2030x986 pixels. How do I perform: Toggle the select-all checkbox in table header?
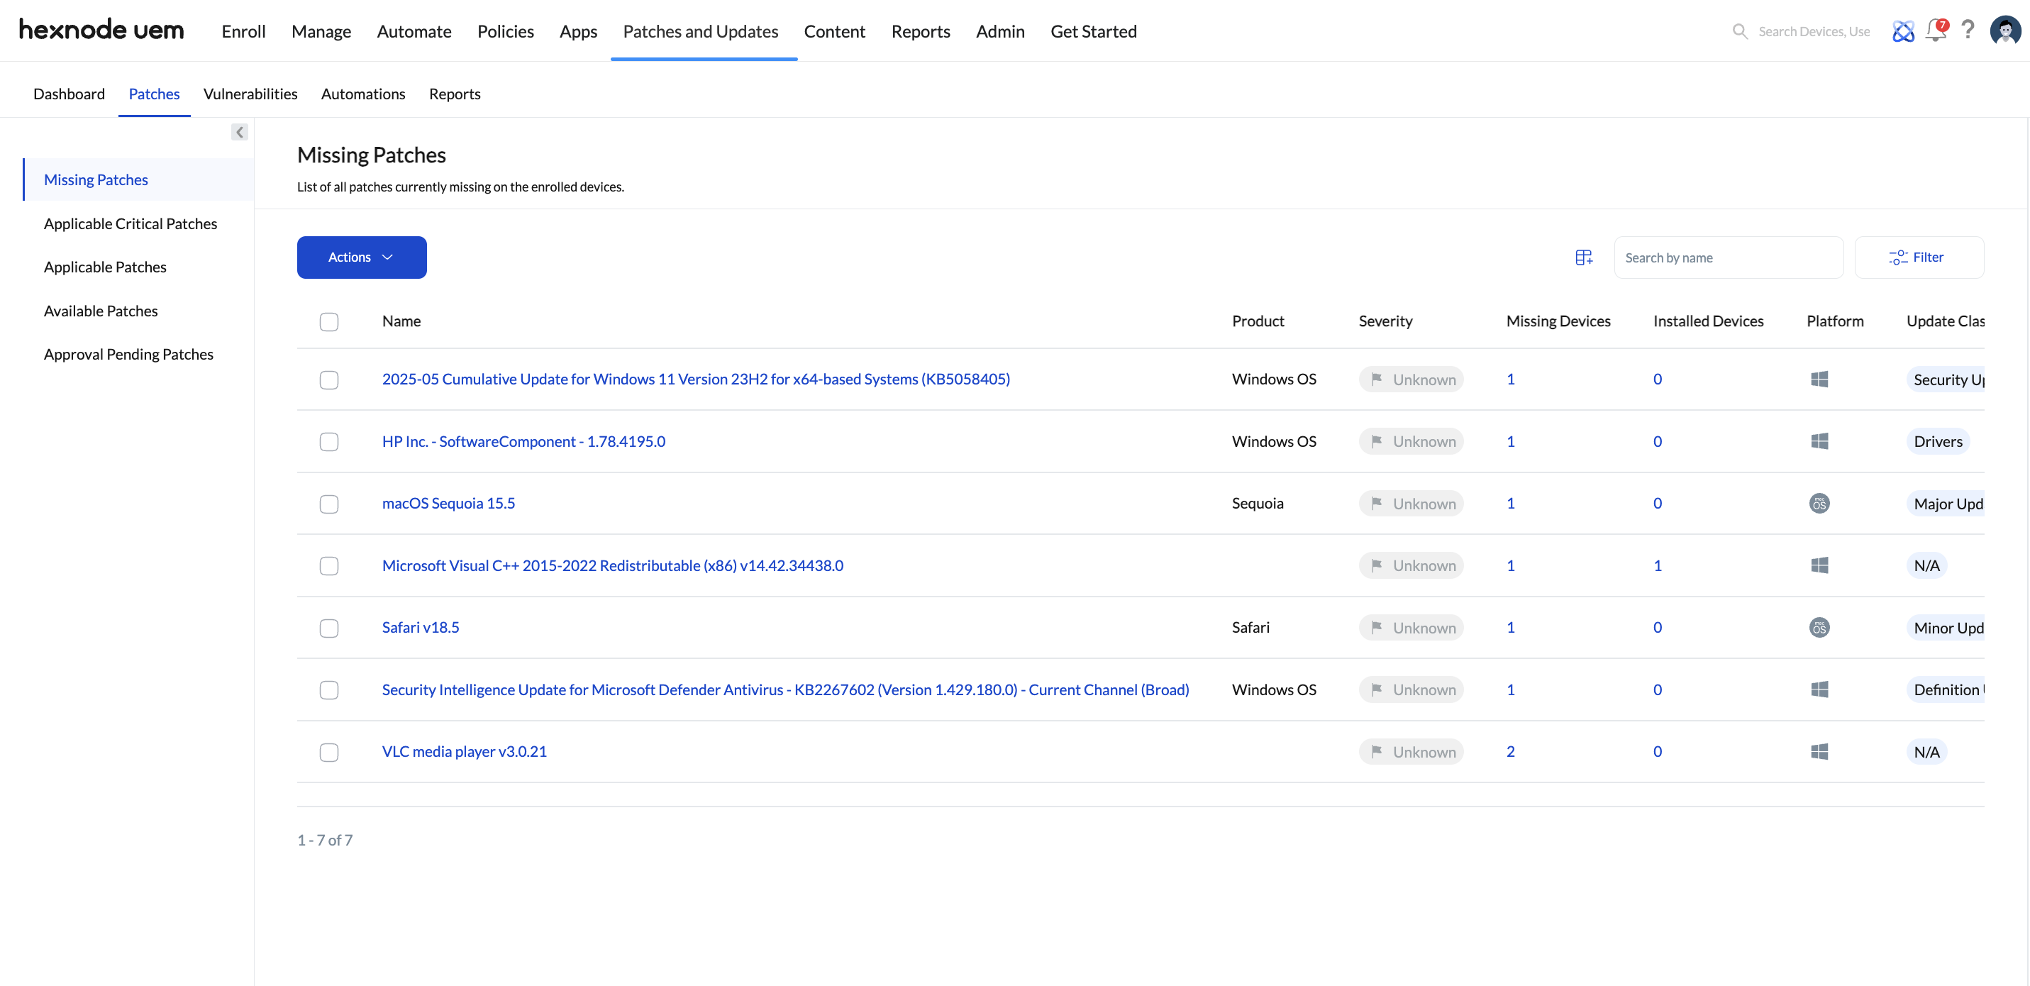pyautogui.click(x=328, y=321)
